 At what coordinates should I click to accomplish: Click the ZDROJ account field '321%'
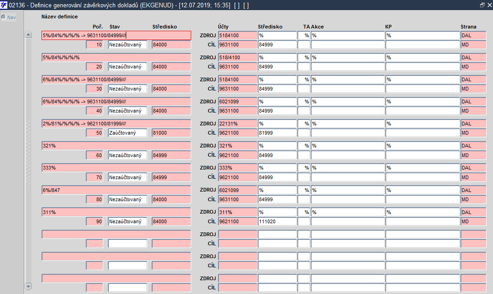238,146
